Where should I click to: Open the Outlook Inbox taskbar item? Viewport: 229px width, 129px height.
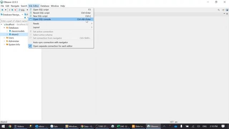tap(42, 126)
